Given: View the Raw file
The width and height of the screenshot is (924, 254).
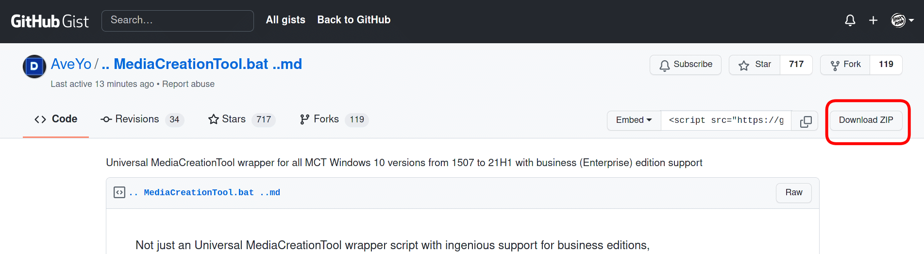Looking at the screenshot, I should 793,193.
